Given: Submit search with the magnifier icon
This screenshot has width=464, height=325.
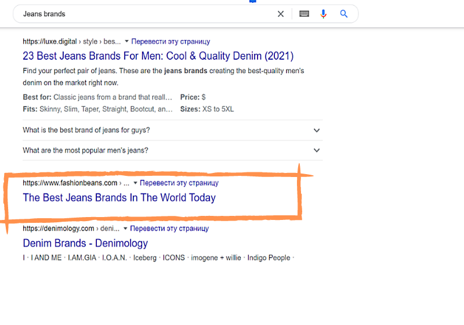Looking at the screenshot, I should pyautogui.click(x=343, y=13).
